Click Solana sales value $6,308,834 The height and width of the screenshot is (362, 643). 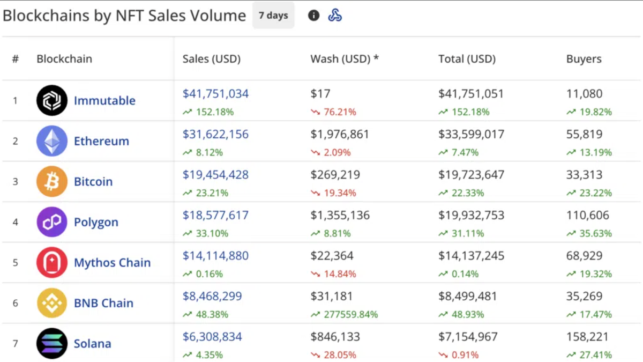coord(212,337)
